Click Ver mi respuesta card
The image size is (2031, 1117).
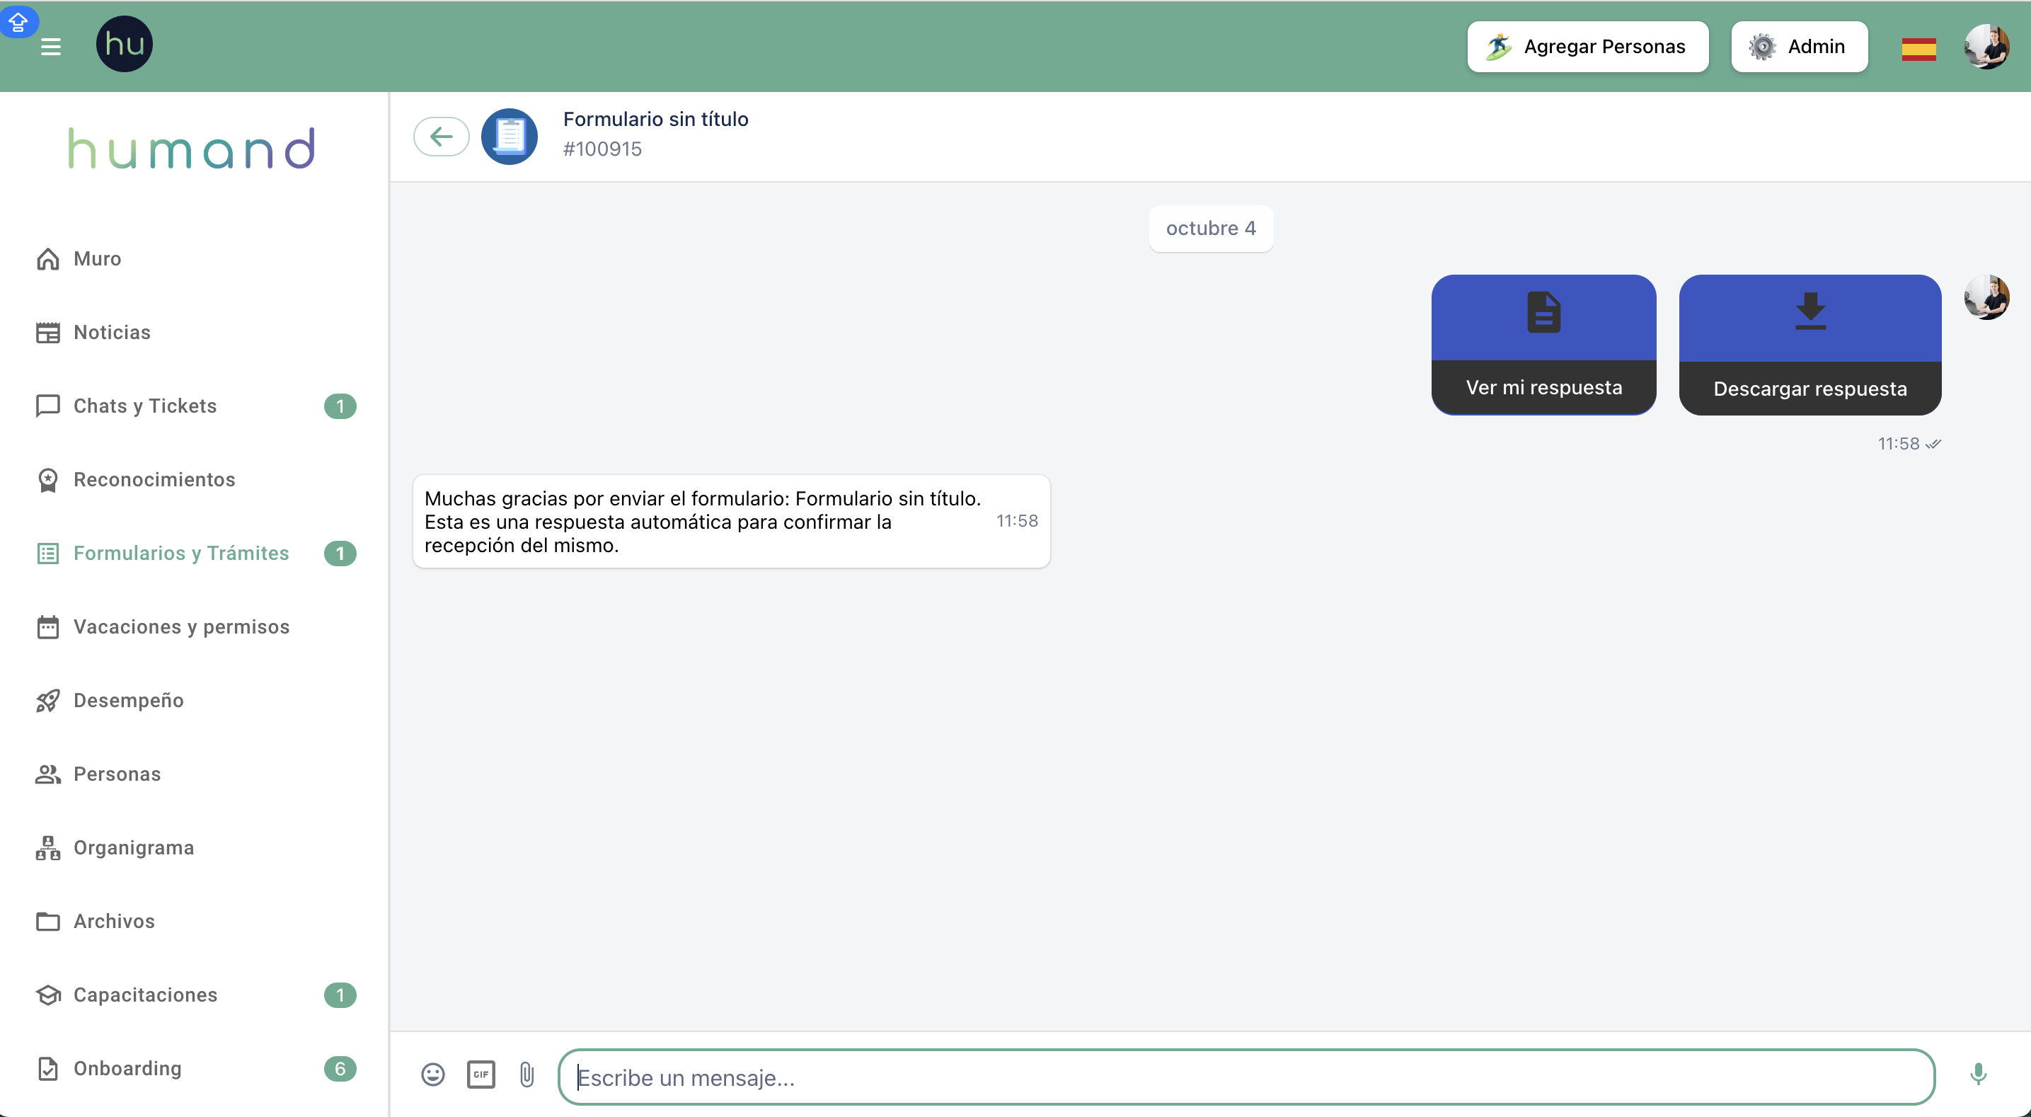tap(1543, 344)
